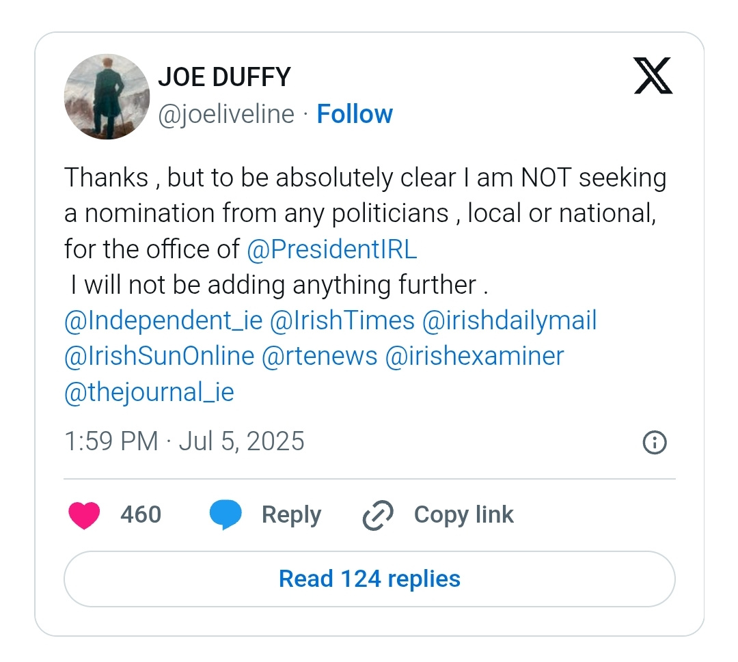Click the 1:59 PM Jul 5 timestamp
Screen dimensions: 738x662
184,441
